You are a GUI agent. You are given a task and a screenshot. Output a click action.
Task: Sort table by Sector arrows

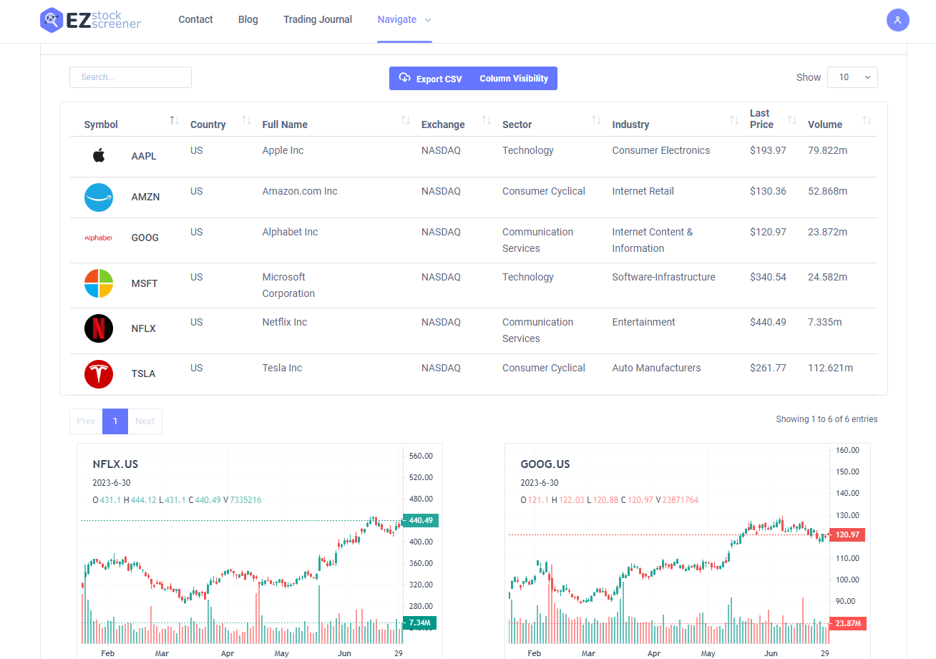pos(596,119)
